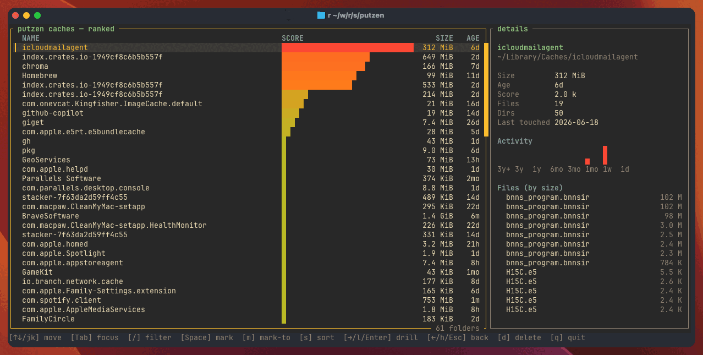Click the tall 1w activity bar

click(605, 155)
